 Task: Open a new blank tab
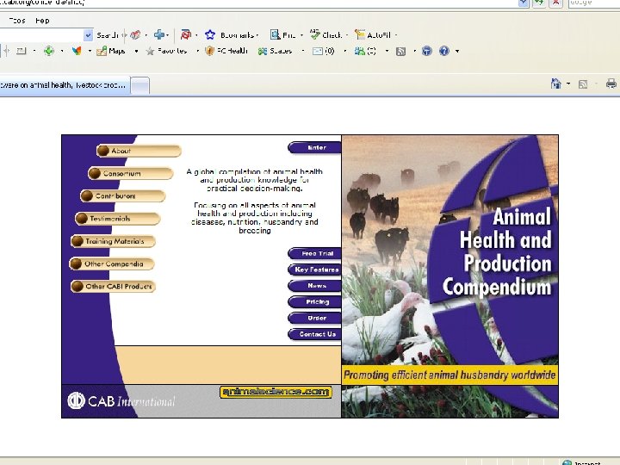coord(140,85)
